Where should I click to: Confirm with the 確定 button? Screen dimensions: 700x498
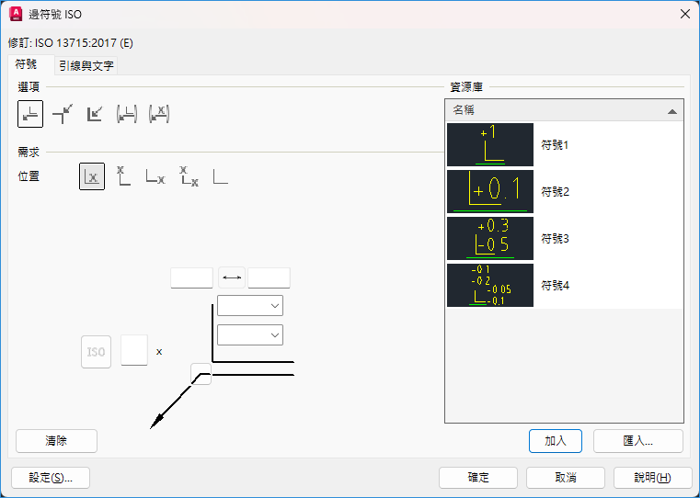(478, 478)
